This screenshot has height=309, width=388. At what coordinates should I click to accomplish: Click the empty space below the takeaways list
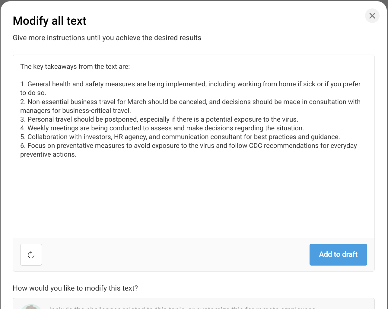[x=193, y=196]
